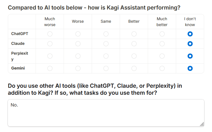Click the other AI tools text area
Image resolution: width=212 pixels, height=132 pixels.
[x=106, y=113]
